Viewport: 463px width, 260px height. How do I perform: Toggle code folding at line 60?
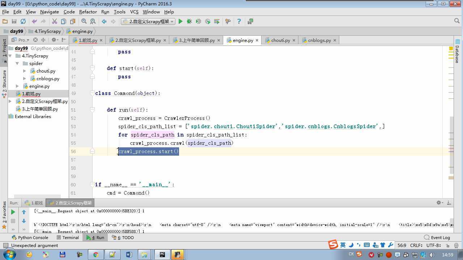coord(92,185)
